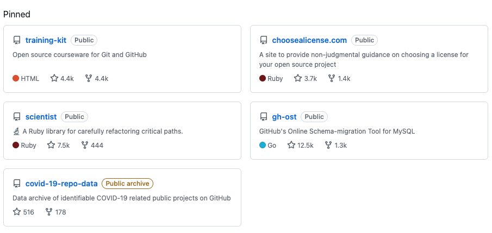Click the star icon showing 3.7k
This screenshot has height=233, width=492.
[x=298, y=78]
